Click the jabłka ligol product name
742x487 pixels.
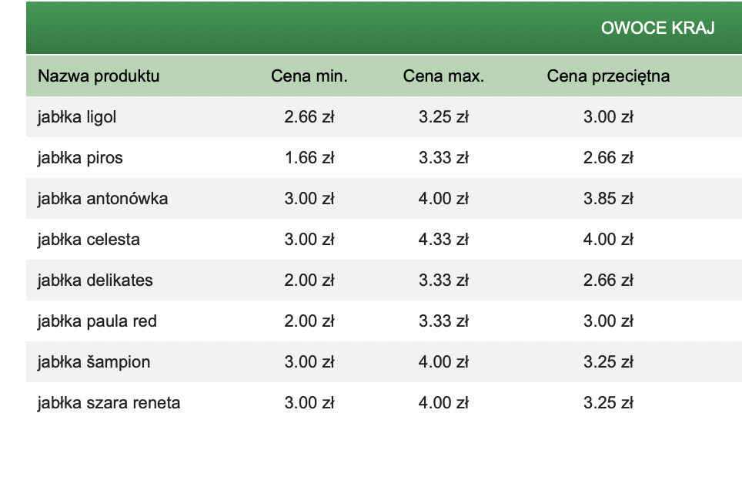click(77, 117)
